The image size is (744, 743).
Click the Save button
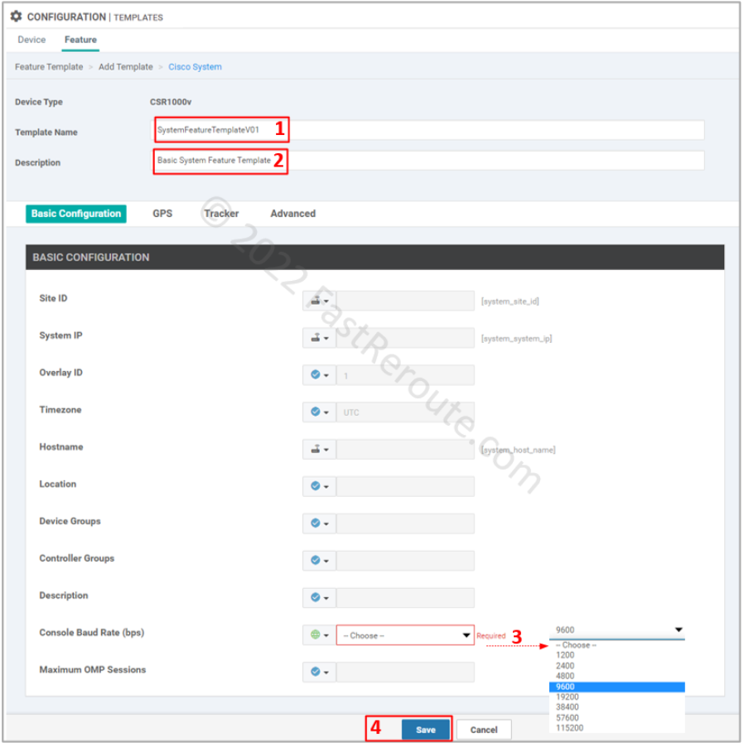pyautogui.click(x=425, y=729)
